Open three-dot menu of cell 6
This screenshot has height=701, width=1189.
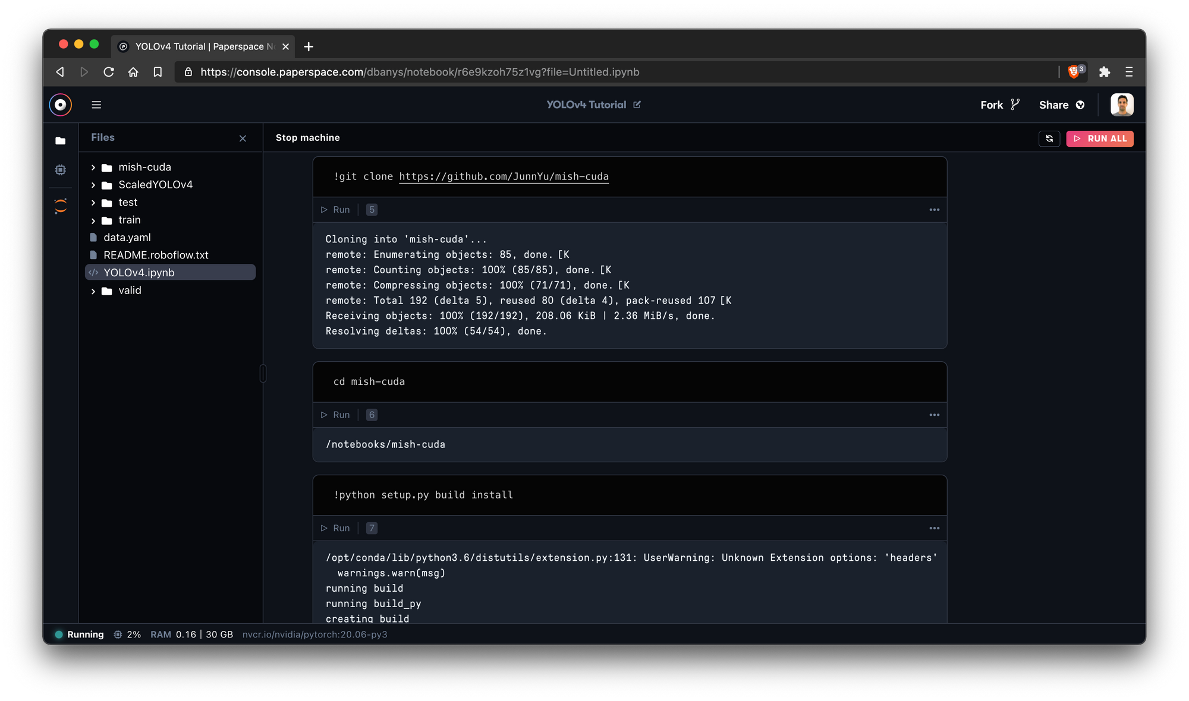pyautogui.click(x=934, y=415)
